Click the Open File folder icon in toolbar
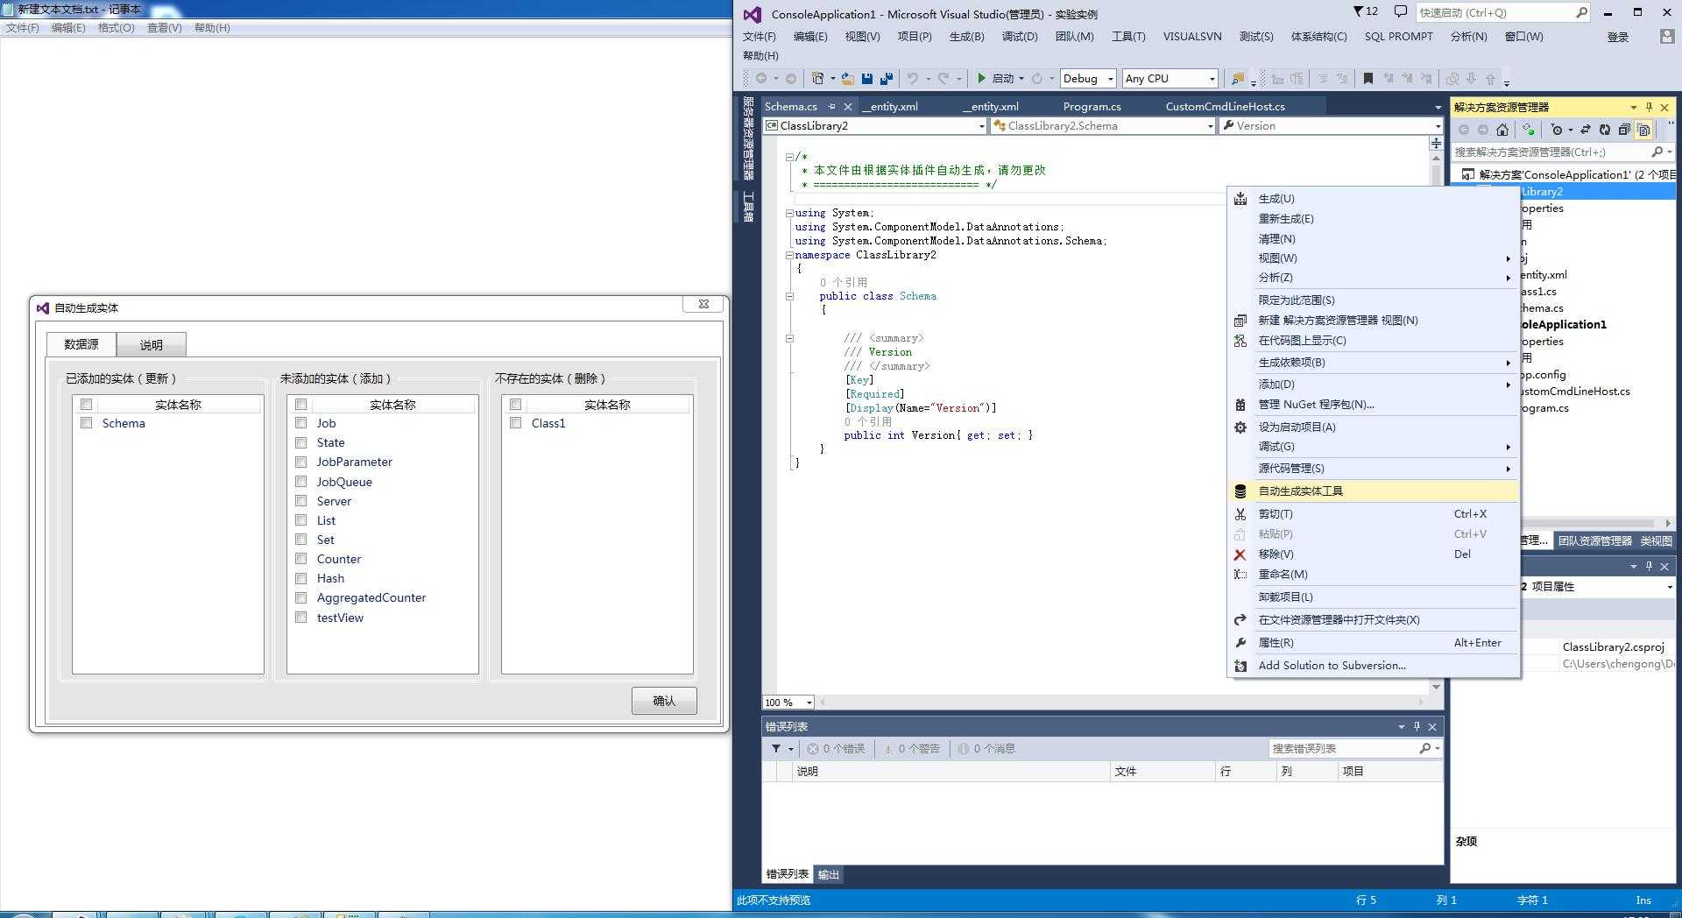 (x=848, y=79)
